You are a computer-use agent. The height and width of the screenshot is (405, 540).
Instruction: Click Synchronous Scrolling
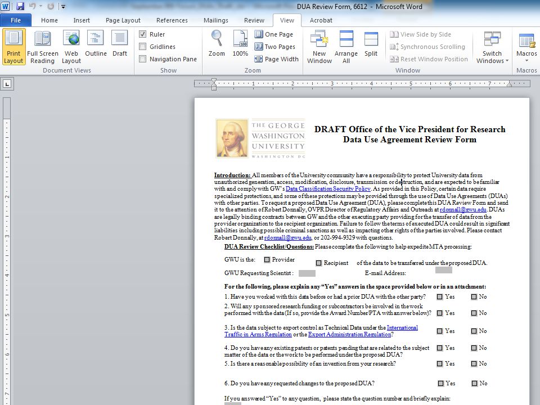[427, 47]
